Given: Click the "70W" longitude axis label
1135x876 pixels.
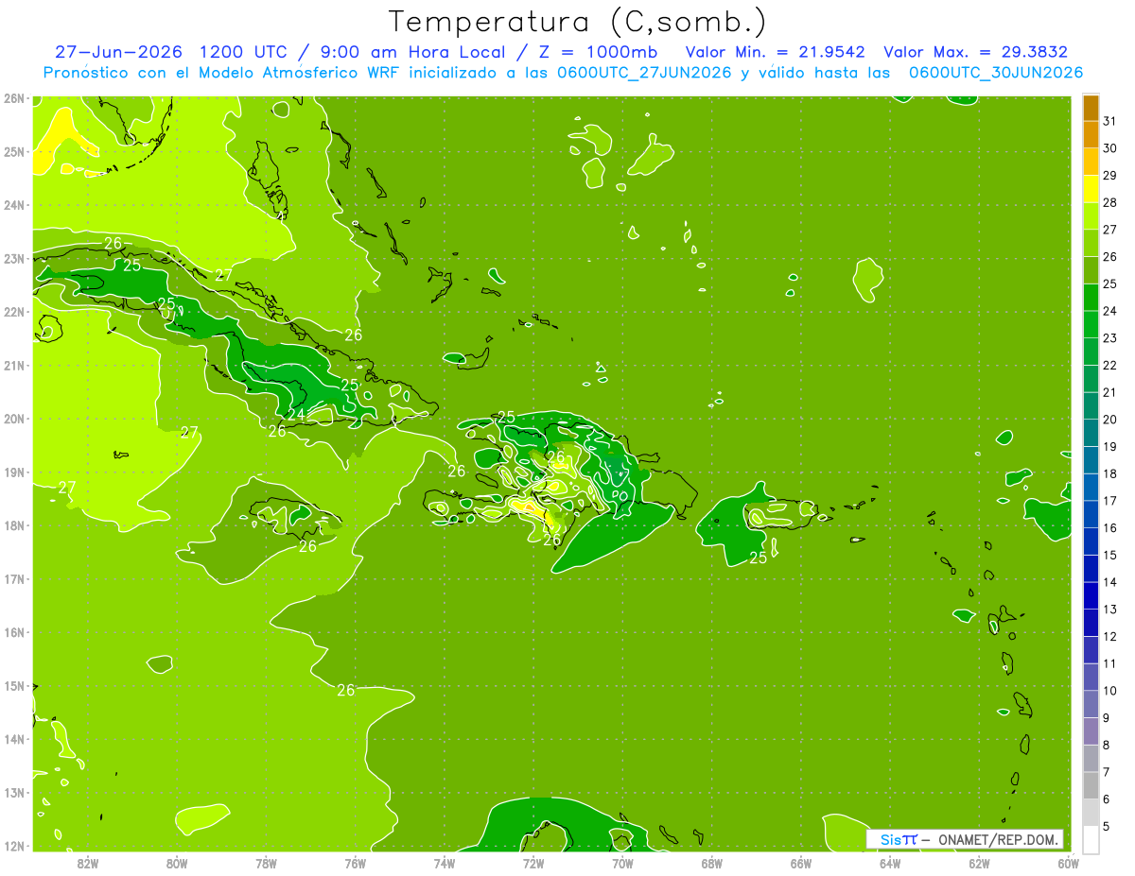Looking at the screenshot, I should coord(622,863).
